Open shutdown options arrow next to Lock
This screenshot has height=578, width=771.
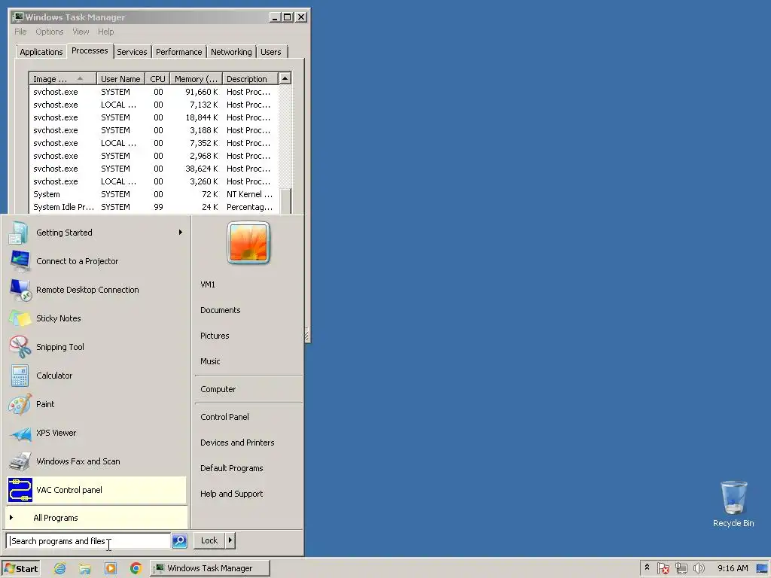[230, 540]
